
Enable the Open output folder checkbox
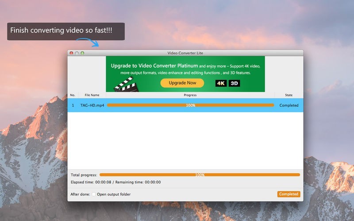(93, 194)
